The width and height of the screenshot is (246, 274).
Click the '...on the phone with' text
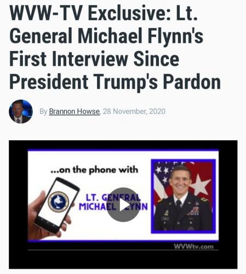click(94, 170)
